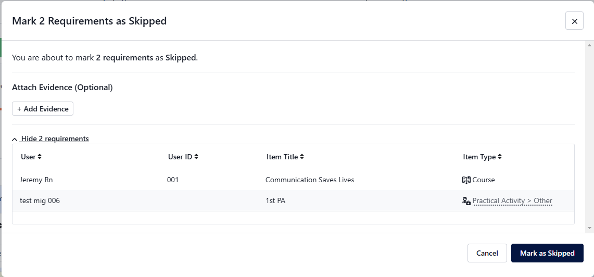Close the dialog with the X icon

pos(574,21)
